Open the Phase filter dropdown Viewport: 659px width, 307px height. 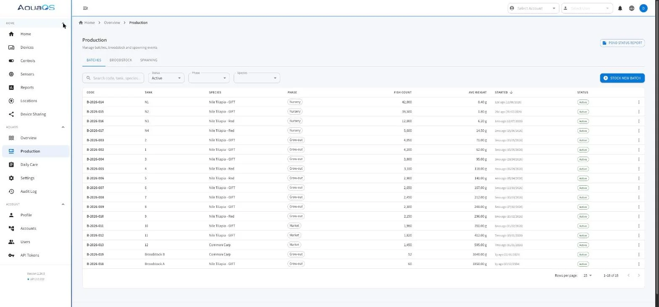(209, 78)
